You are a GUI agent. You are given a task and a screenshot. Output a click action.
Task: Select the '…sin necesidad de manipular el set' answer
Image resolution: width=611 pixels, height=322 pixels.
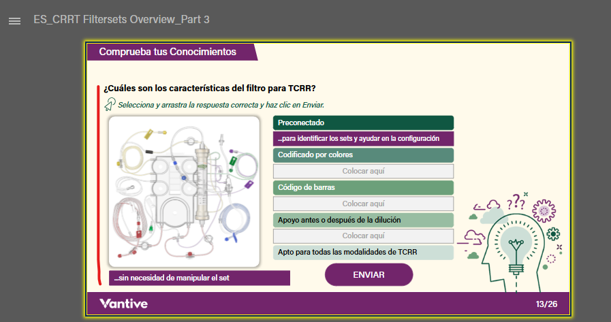[199, 278]
